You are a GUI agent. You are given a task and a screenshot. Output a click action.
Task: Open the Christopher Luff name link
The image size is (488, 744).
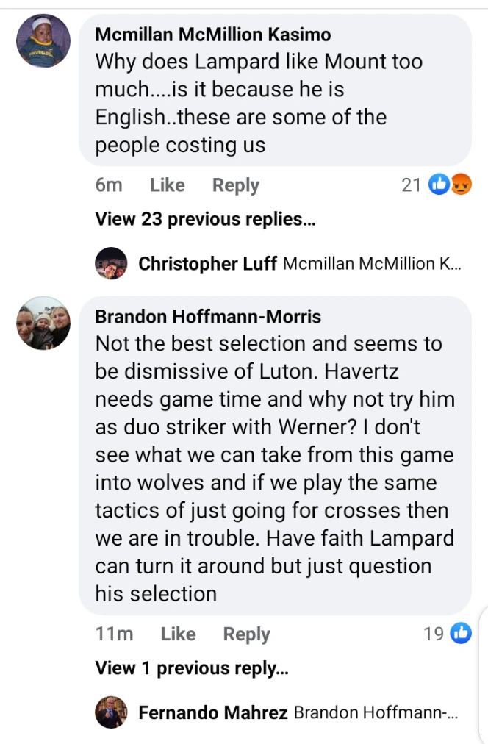tap(207, 263)
